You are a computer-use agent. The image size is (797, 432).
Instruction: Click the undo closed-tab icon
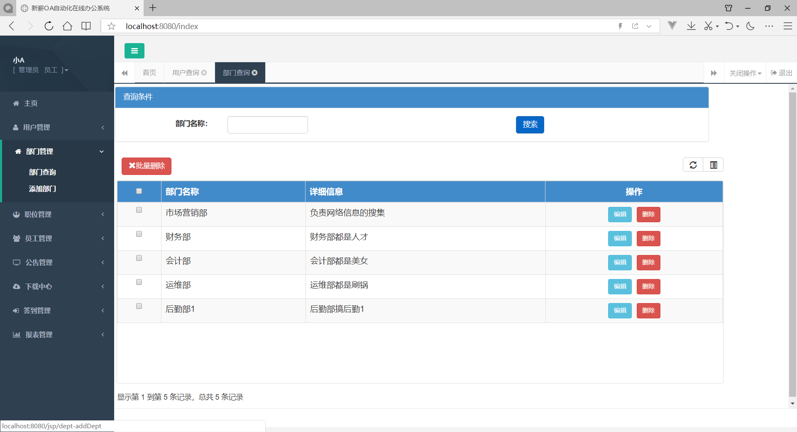point(729,26)
